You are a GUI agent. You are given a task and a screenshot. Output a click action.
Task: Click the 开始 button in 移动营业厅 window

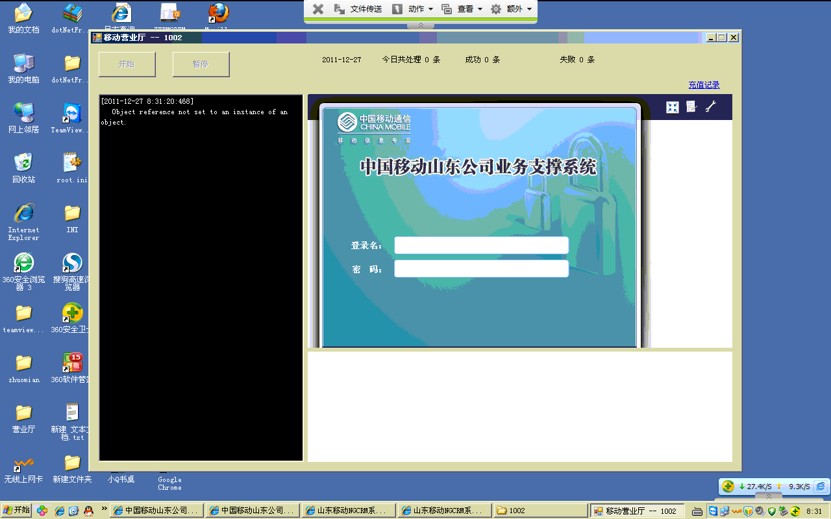click(127, 64)
